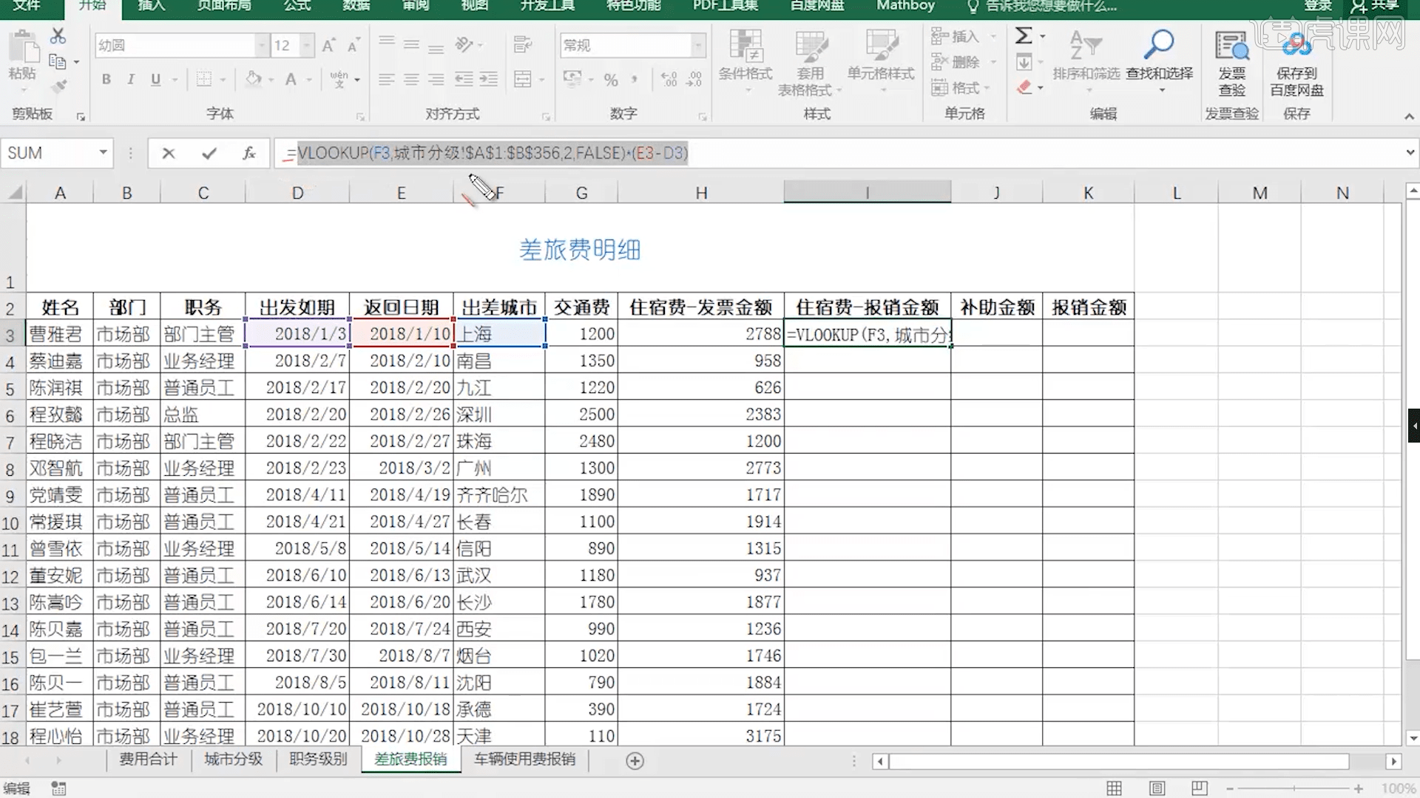Screen dimensions: 1420x798
Task: Expand the Name Box dropdown
Action: coord(103,153)
